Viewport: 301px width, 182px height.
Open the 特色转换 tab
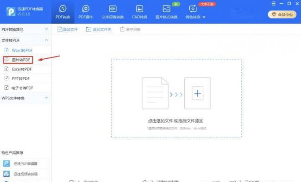(193, 12)
